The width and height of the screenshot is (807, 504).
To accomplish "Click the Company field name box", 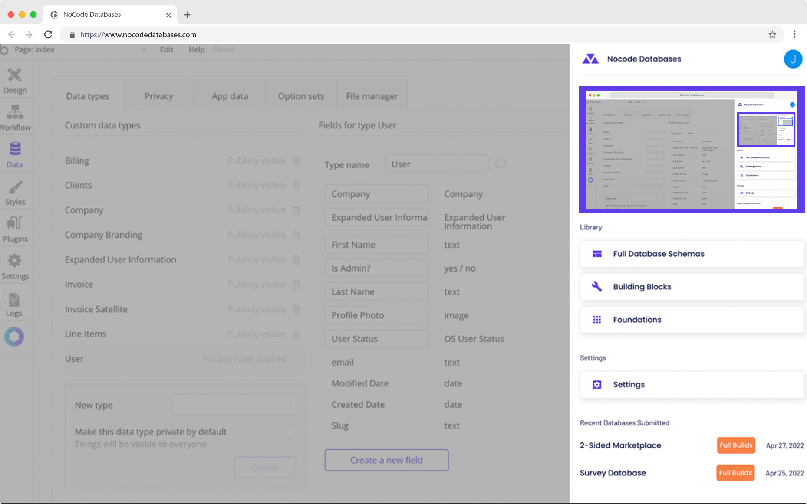I will click(377, 194).
